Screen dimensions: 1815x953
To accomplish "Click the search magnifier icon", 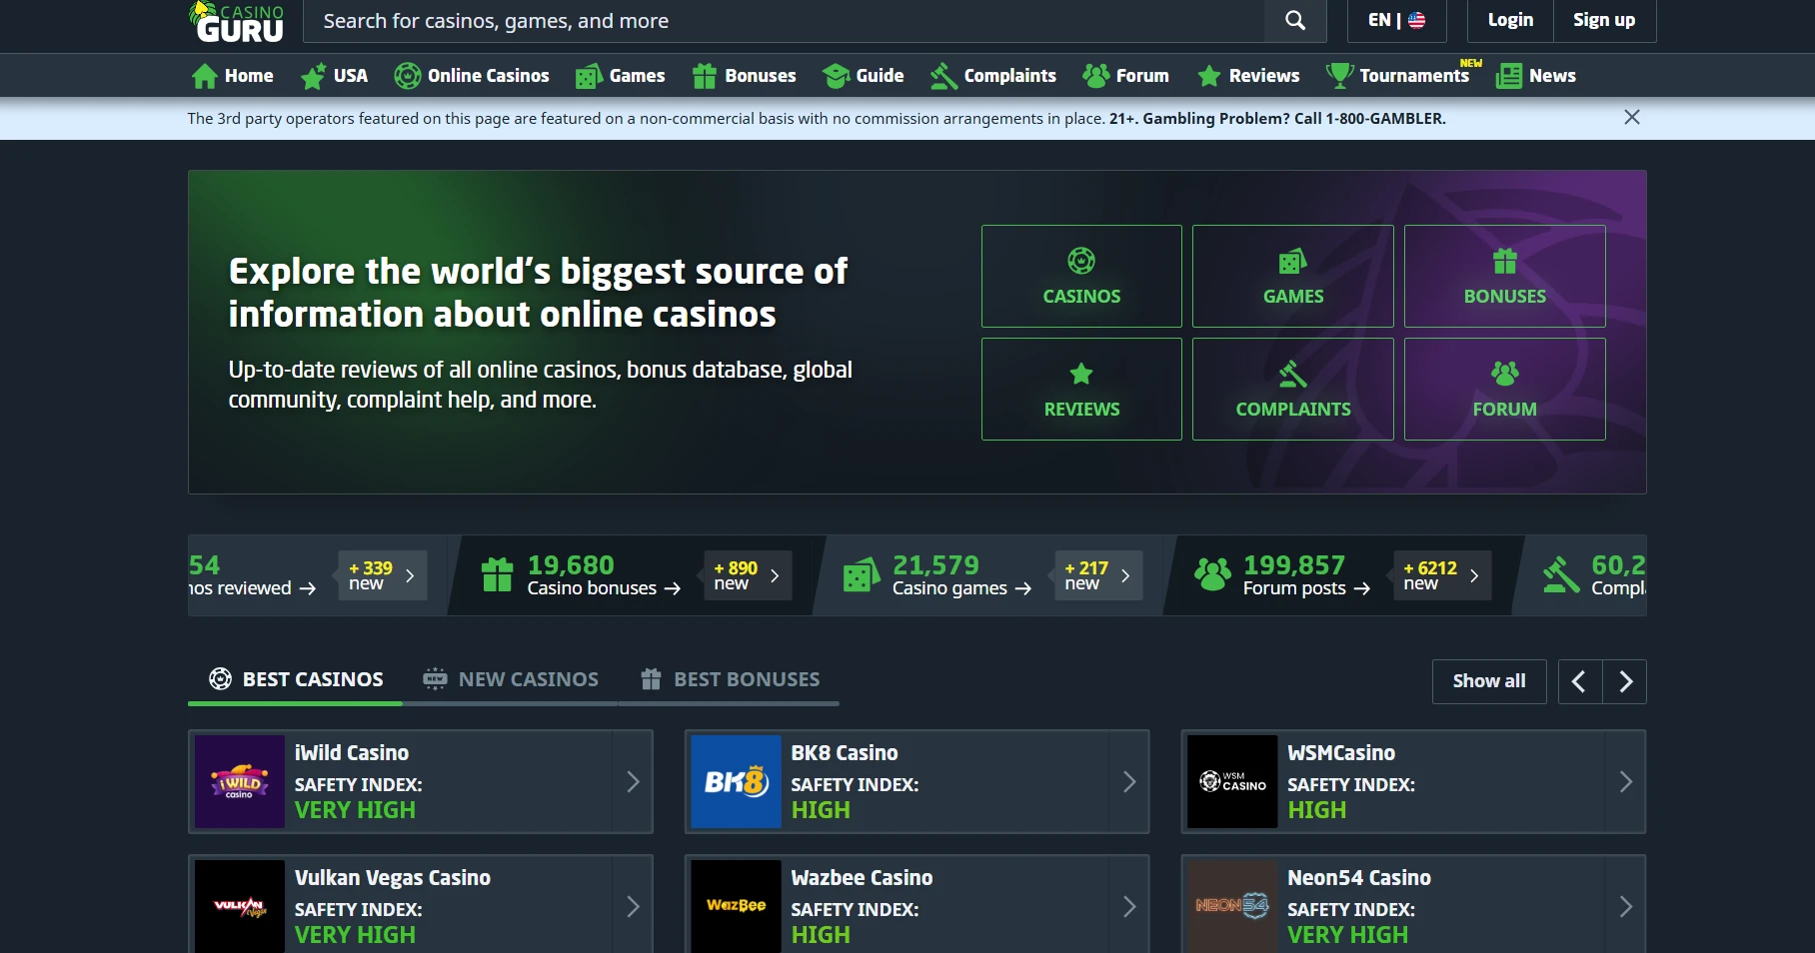I will [x=1294, y=21].
